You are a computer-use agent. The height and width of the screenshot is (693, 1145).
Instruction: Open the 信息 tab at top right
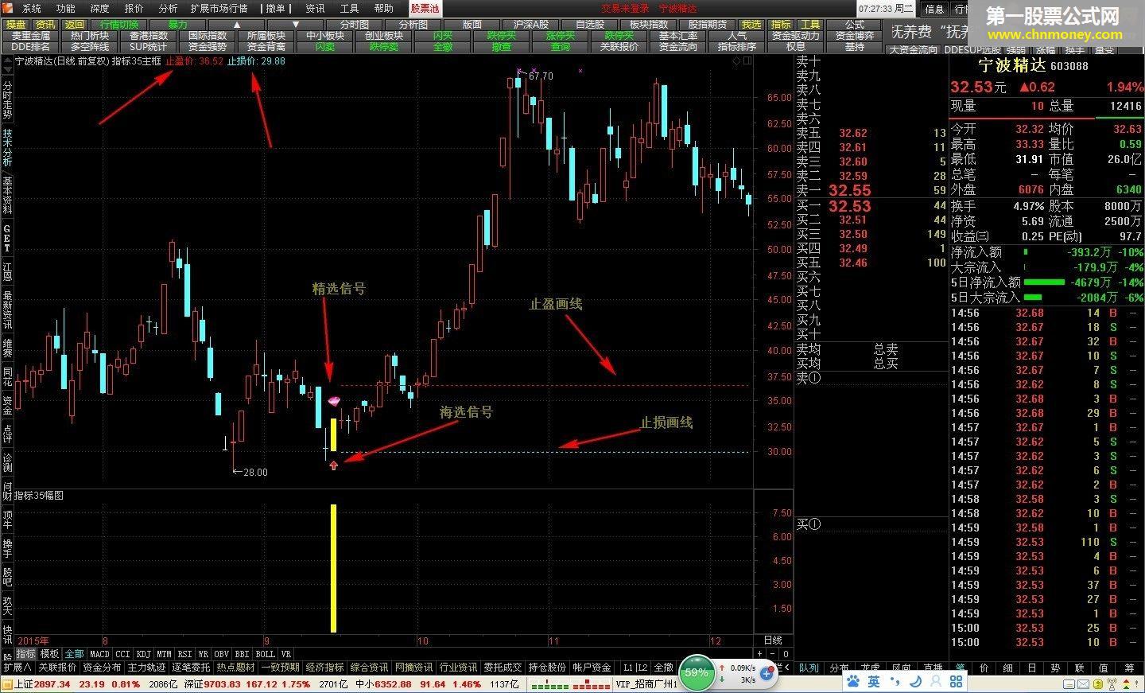coord(934,9)
